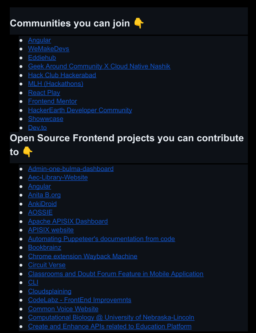Click the Common Voice Website link
The width and height of the screenshot is (256, 333).
[63, 309]
